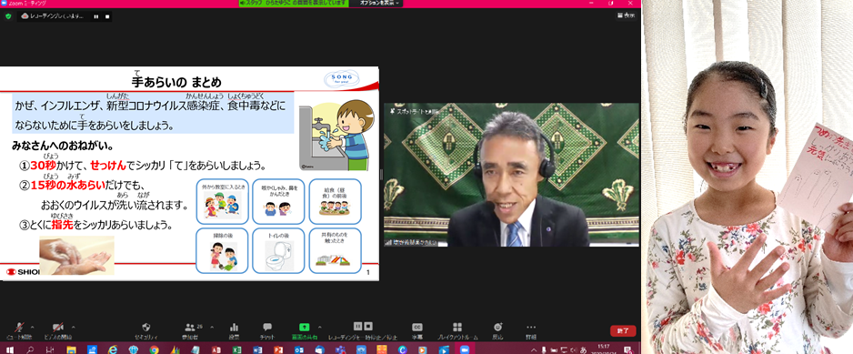This screenshot has width=853, height=354.
Task: Open Windows taskbar search
Action: point(30,349)
